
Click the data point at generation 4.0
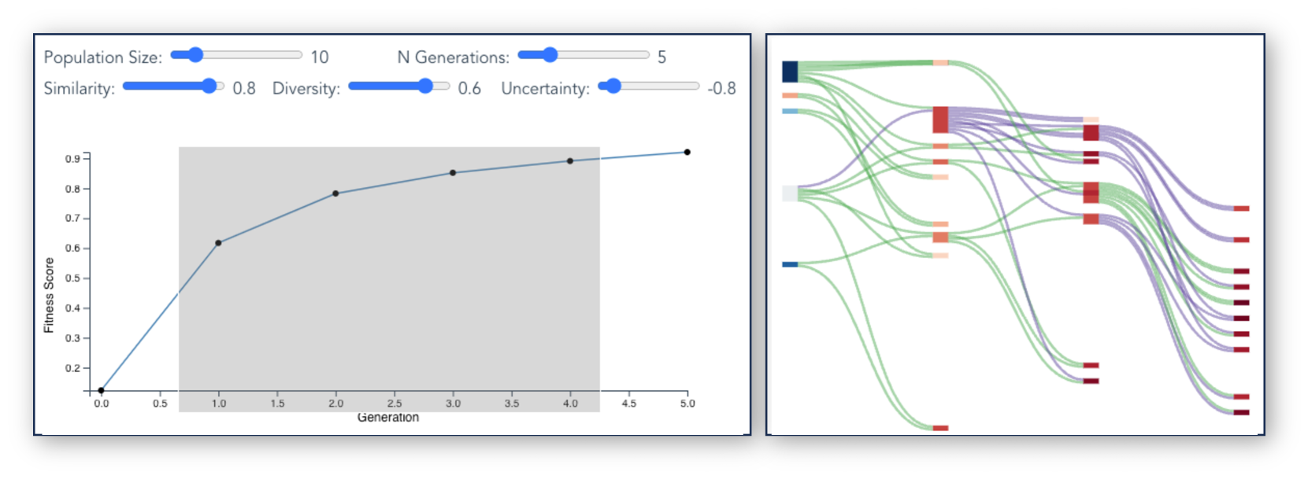tap(570, 161)
